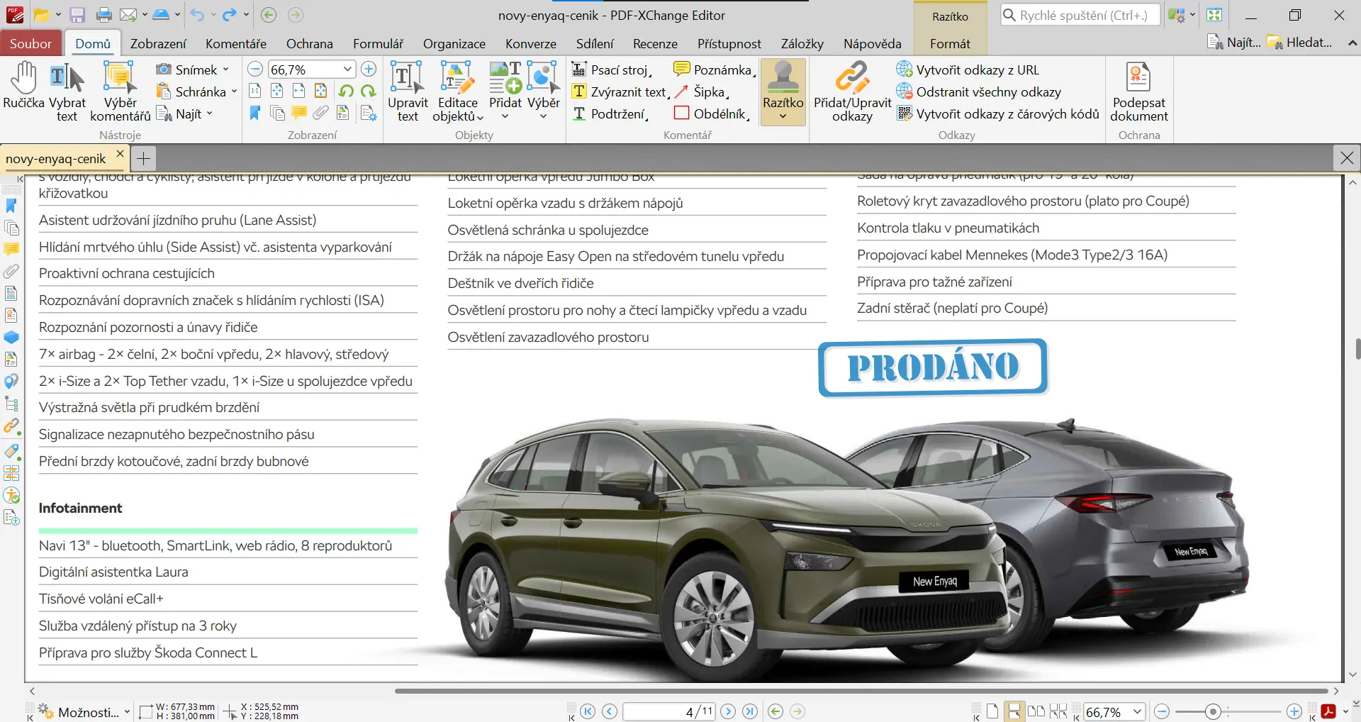
Task: Open the Ochrana ribbon tab
Action: tap(310, 43)
